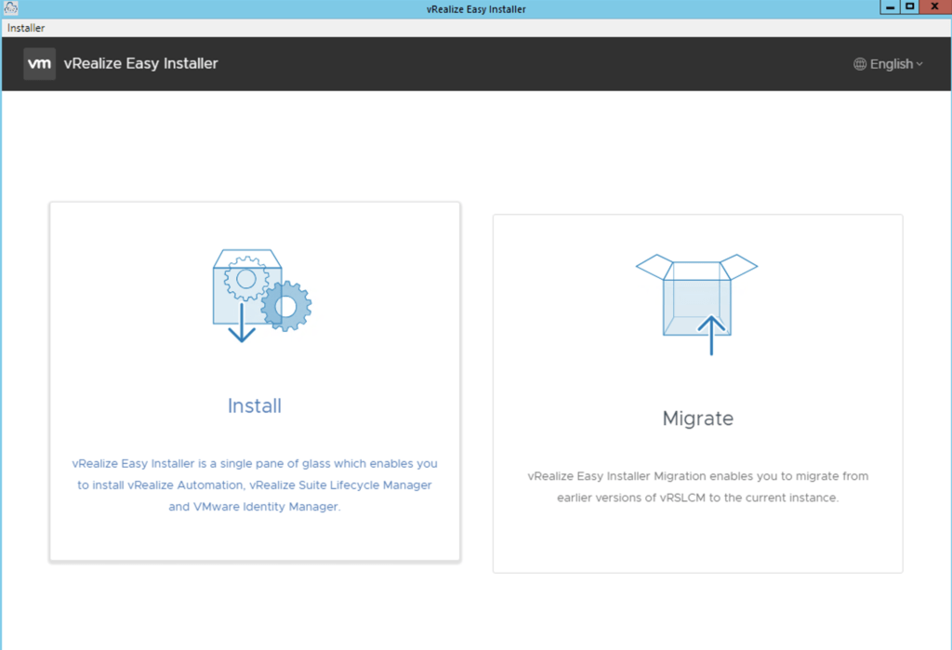
Task: Click the up arrow inside Migrate box
Action: tap(711, 336)
